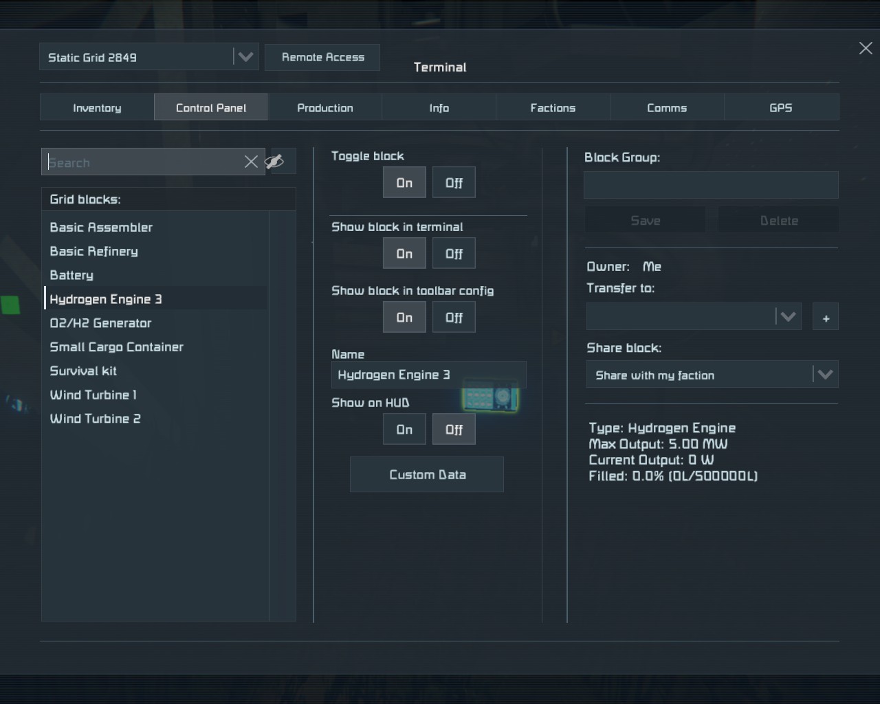
Task: Toggle the hidden blocks eye icon
Action: [x=275, y=162]
